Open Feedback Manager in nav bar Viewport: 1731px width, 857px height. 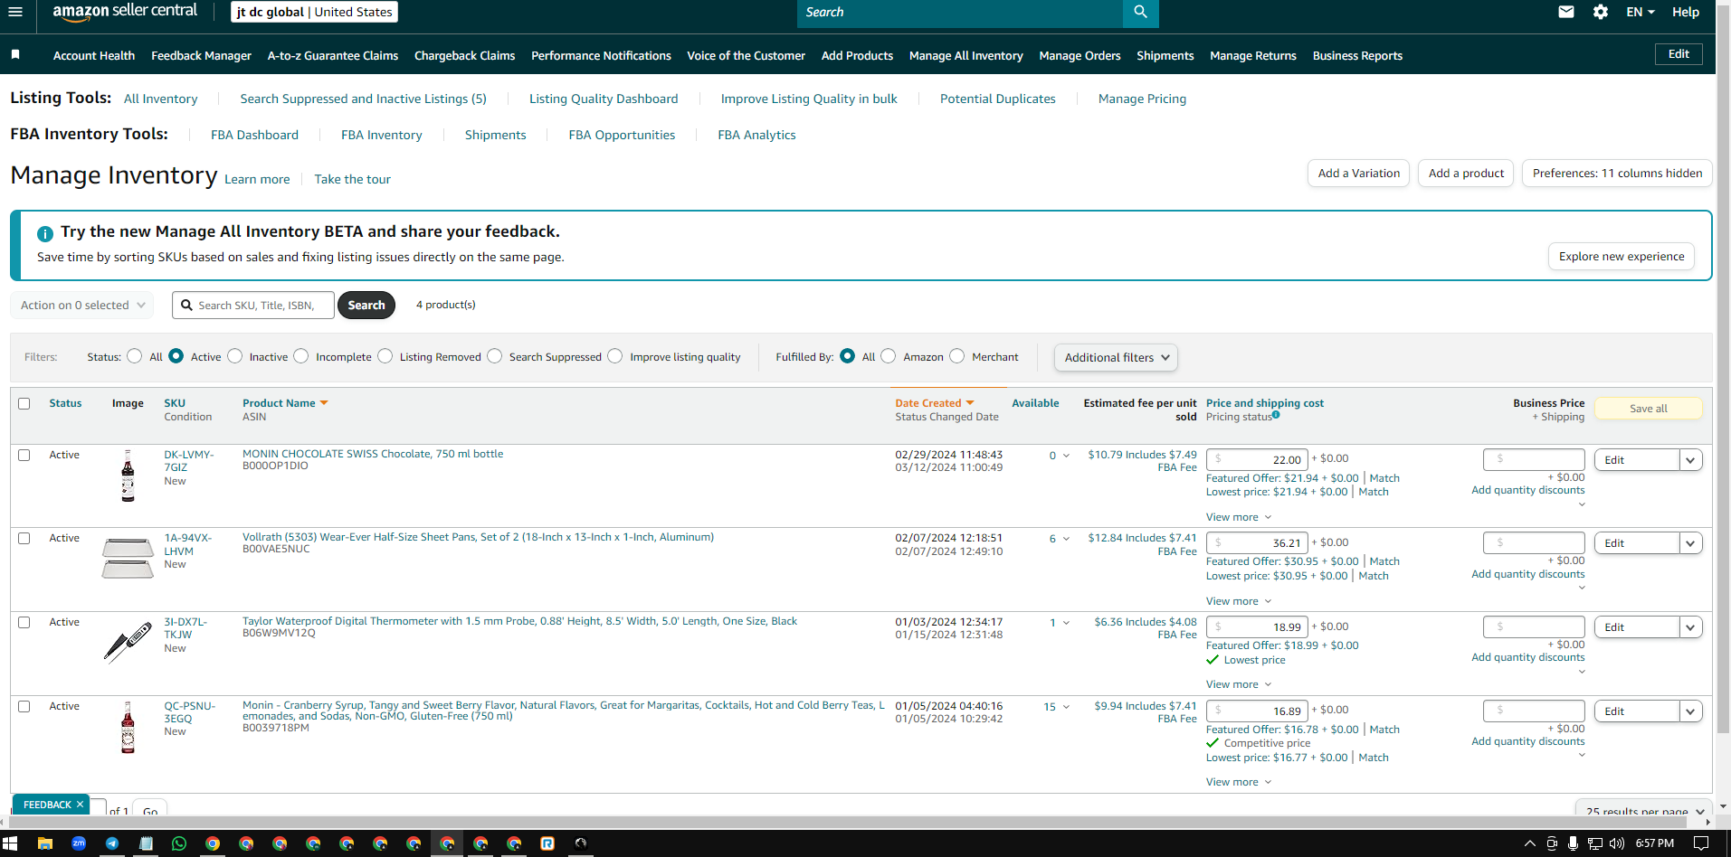[x=202, y=56]
